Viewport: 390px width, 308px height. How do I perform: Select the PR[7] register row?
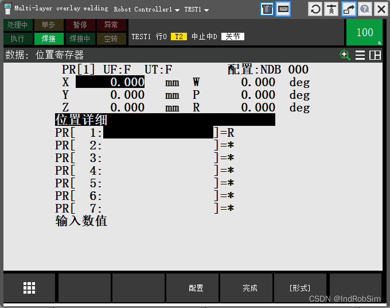coord(145,209)
